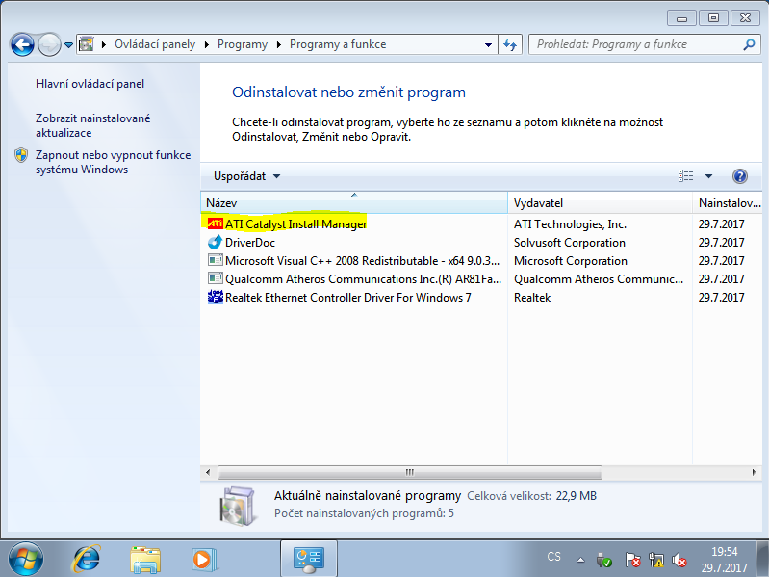
Task: Open Action Center flag icon
Action: pos(632,560)
